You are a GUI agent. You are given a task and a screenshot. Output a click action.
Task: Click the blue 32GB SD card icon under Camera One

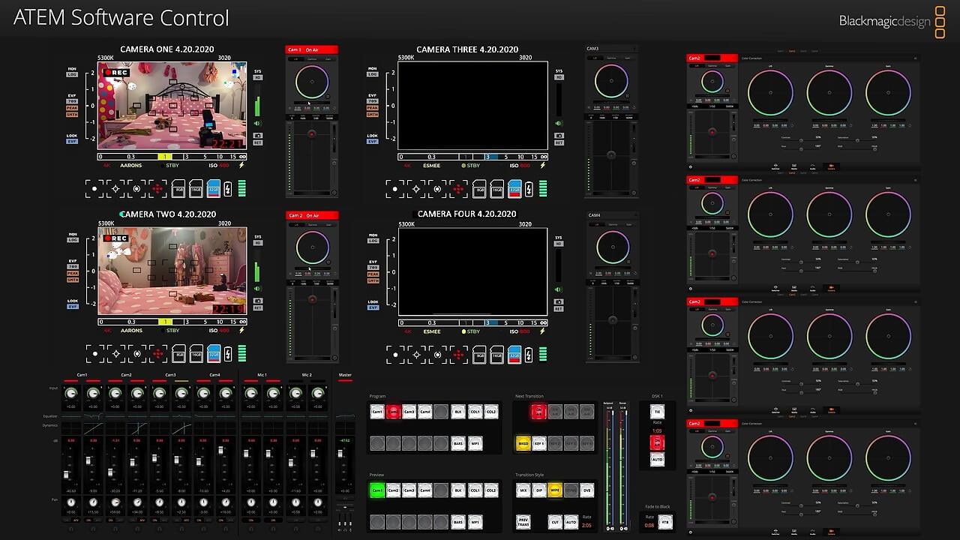[x=213, y=188]
